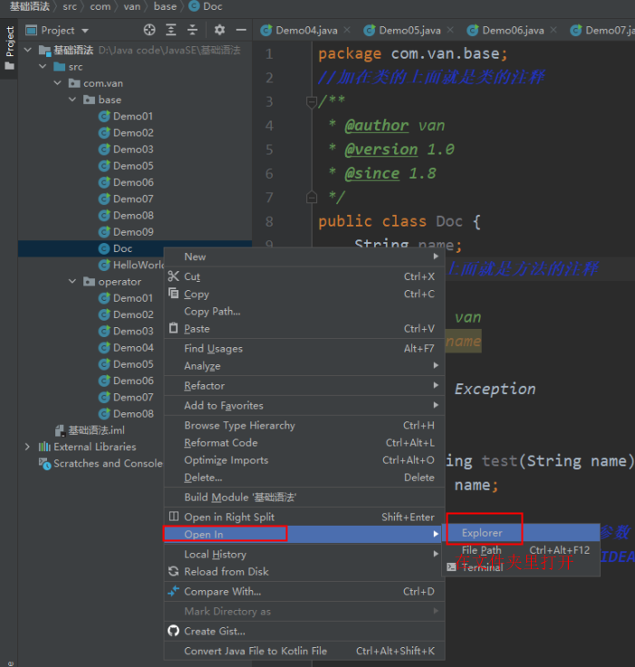Hide the Project panel with minus icon
The width and height of the screenshot is (635, 667).
point(241,30)
